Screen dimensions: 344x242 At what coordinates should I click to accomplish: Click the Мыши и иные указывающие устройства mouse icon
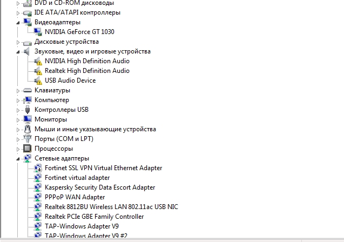tap(28, 129)
